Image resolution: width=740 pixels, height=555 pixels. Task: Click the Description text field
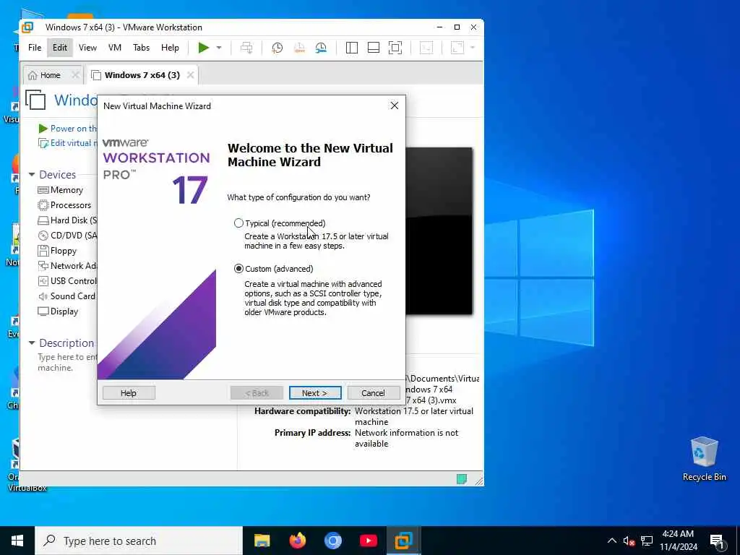coord(67,363)
